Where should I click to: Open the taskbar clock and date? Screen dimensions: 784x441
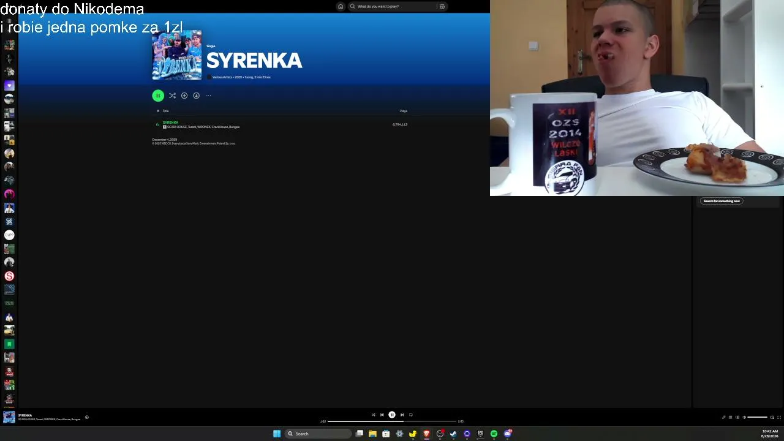(770, 434)
